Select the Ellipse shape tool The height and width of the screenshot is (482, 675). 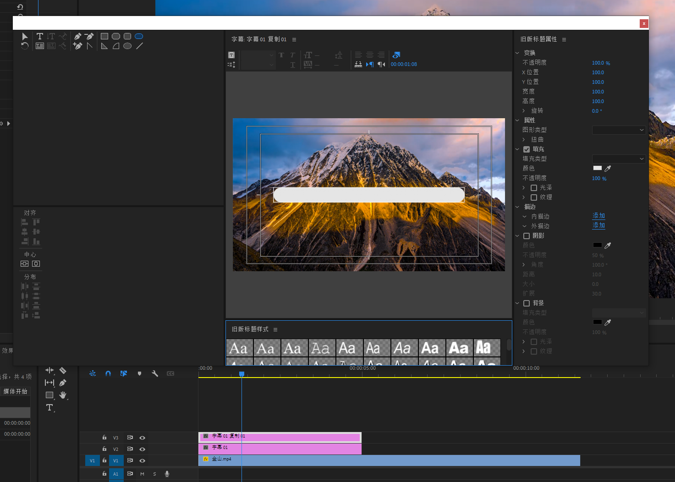point(127,46)
